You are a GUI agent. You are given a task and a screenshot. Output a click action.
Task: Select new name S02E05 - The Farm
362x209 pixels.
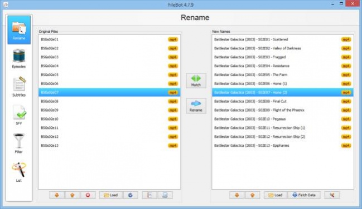point(283,75)
